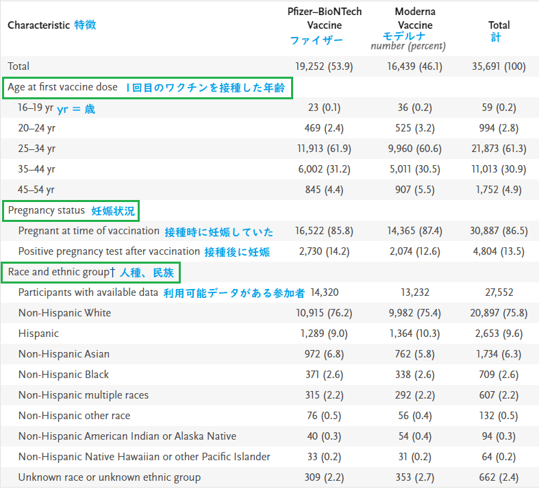Click the '20–24 yr' row label
Image resolution: width=539 pixels, height=489 pixels.
(37, 128)
